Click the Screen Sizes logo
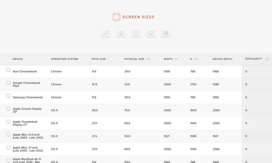 click(133, 17)
